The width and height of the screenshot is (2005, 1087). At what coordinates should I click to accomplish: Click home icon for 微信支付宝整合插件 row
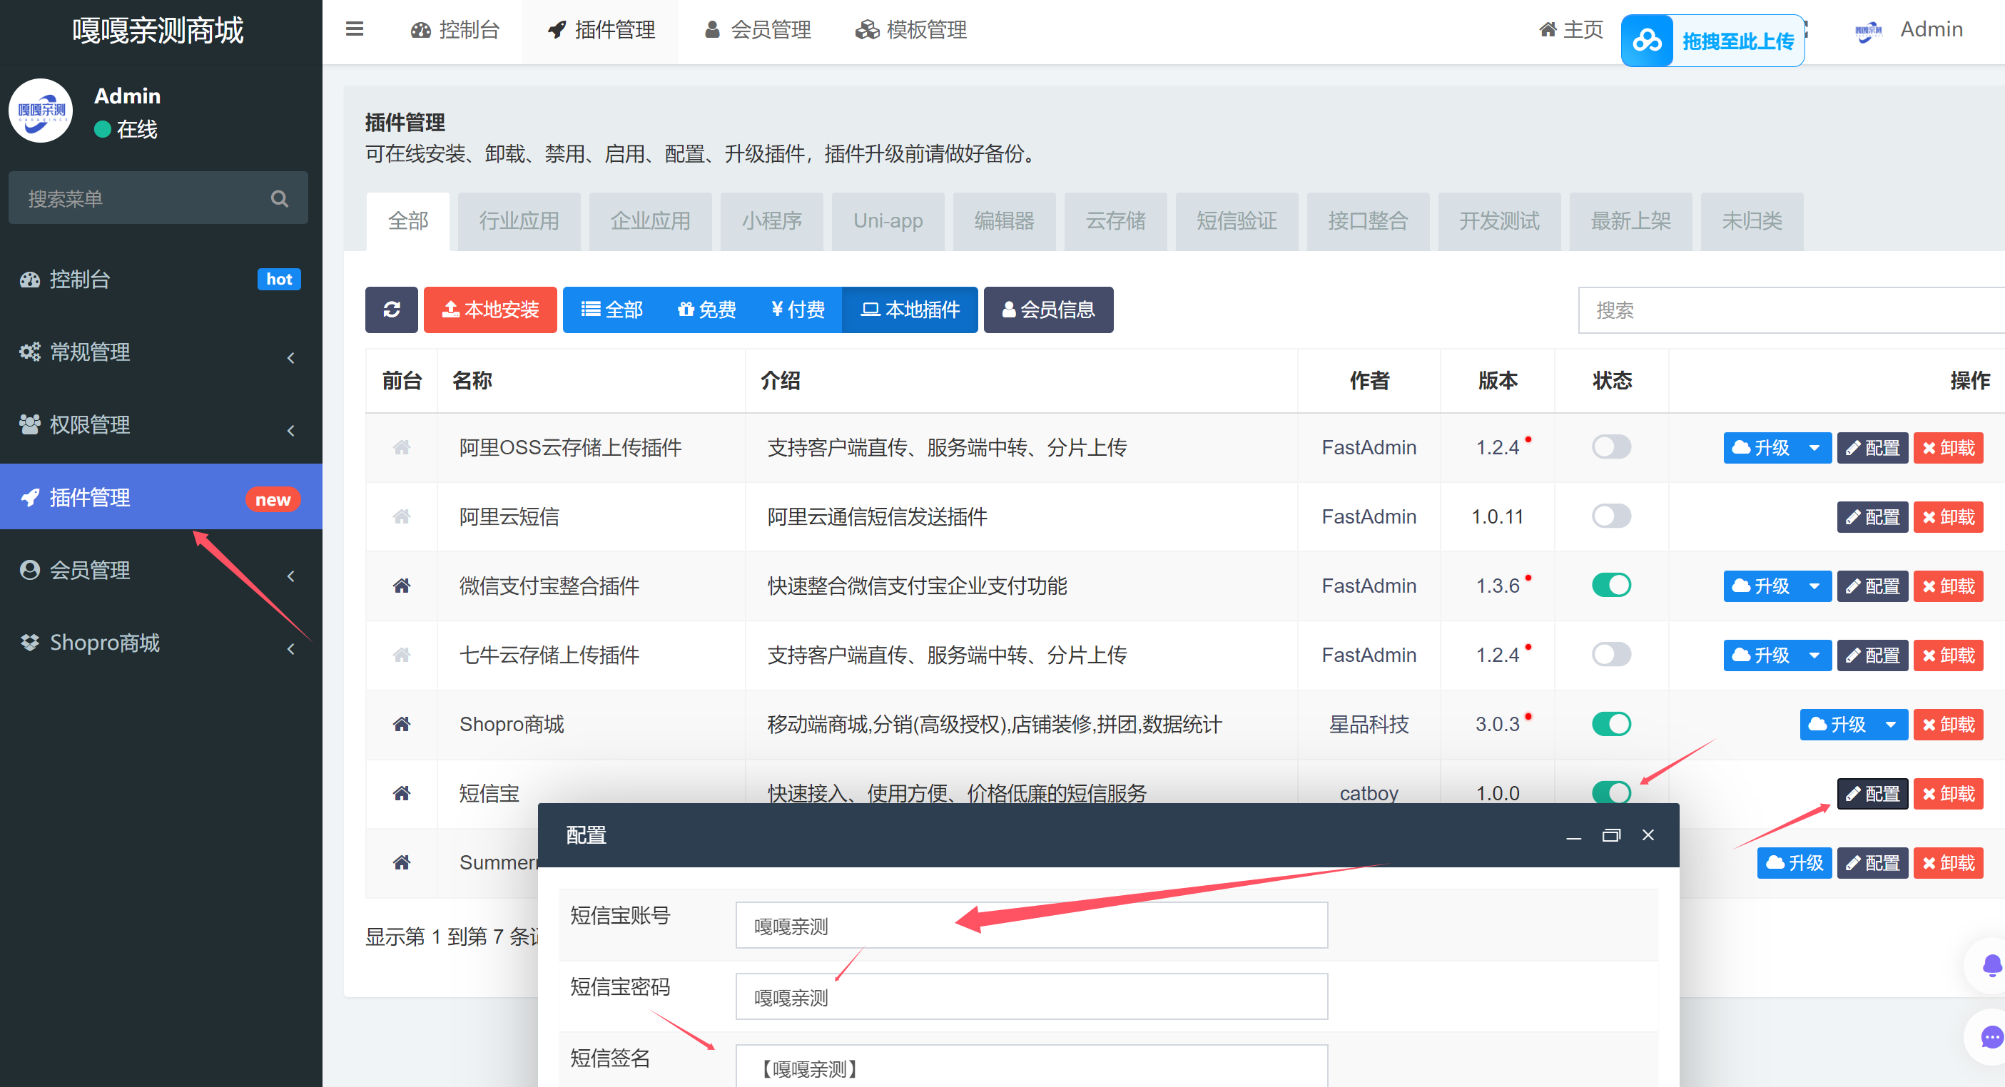tap(402, 586)
